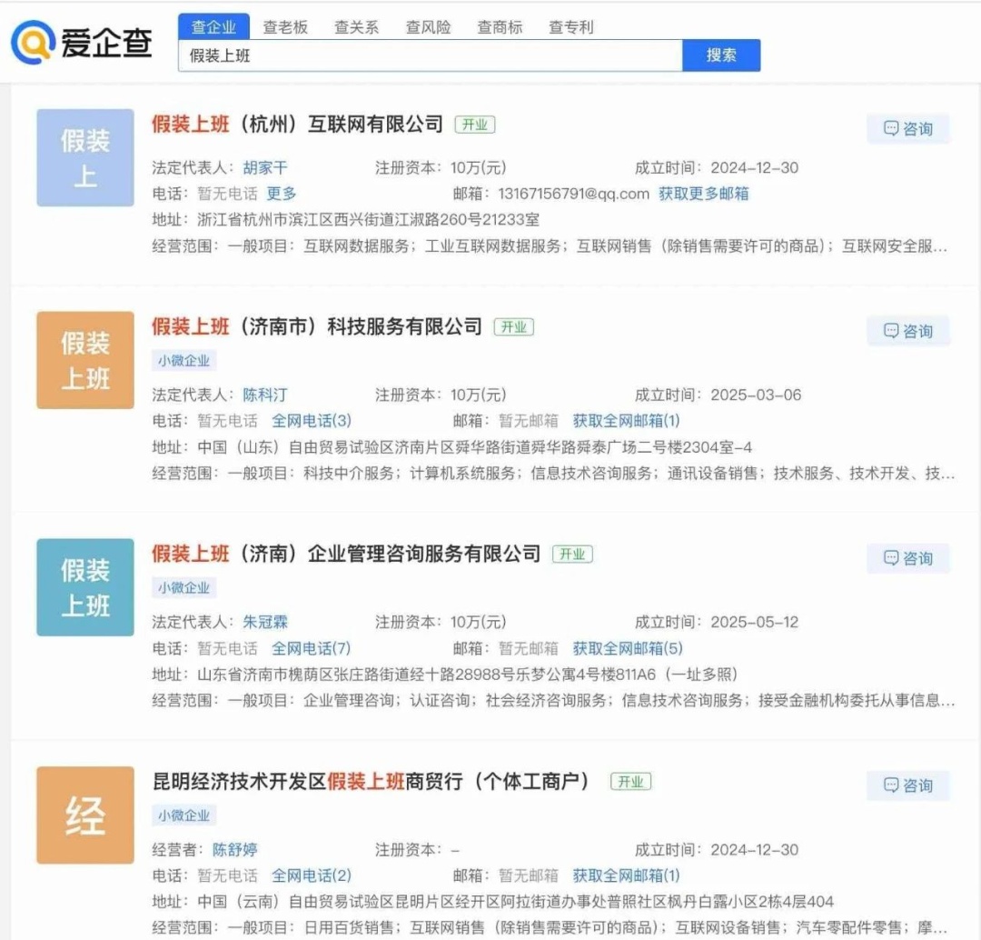
Task: Click the blue 搜索 button
Action: click(721, 55)
